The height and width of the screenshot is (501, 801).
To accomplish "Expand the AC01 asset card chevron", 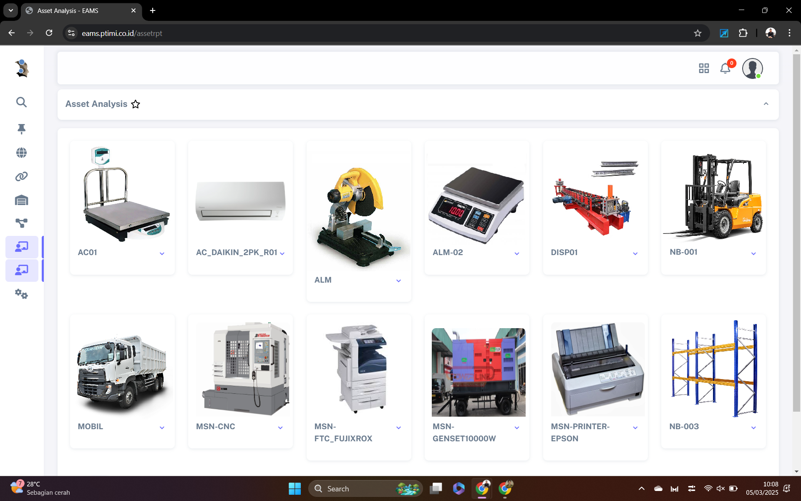I will tap(162, 253).
